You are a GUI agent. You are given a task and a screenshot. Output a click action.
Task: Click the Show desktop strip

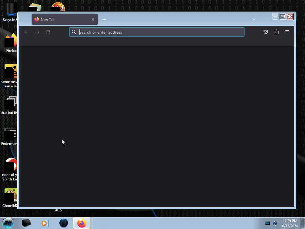click(x=303, y=223)
